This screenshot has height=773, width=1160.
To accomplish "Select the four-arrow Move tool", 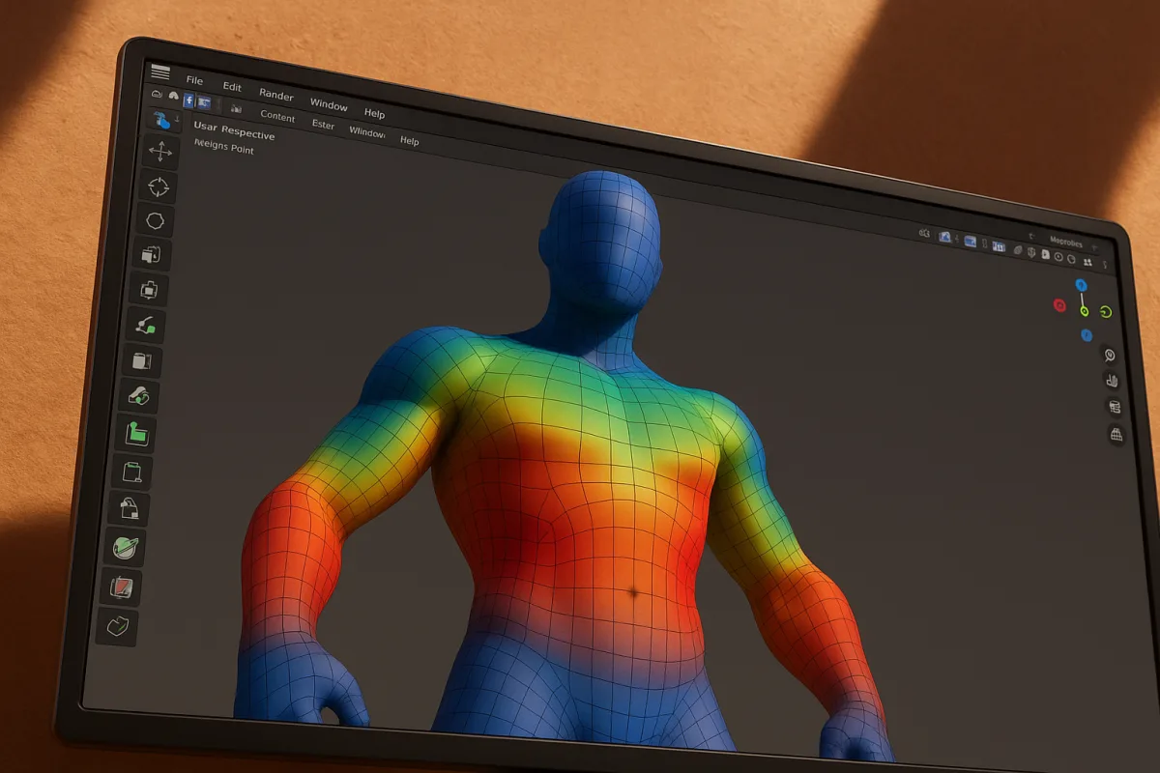I will (x=159, y=151).
